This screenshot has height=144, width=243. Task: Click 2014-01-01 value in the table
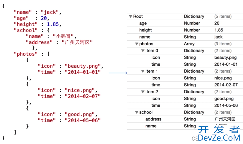tap(226, 64)
